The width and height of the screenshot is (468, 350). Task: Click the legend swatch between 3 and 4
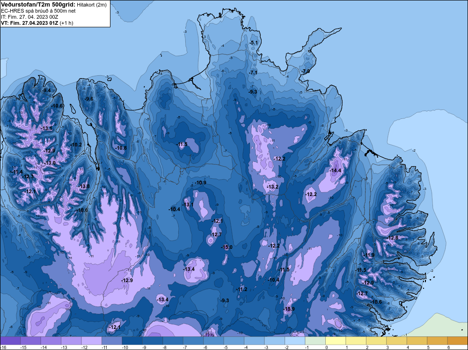[396, 341]
